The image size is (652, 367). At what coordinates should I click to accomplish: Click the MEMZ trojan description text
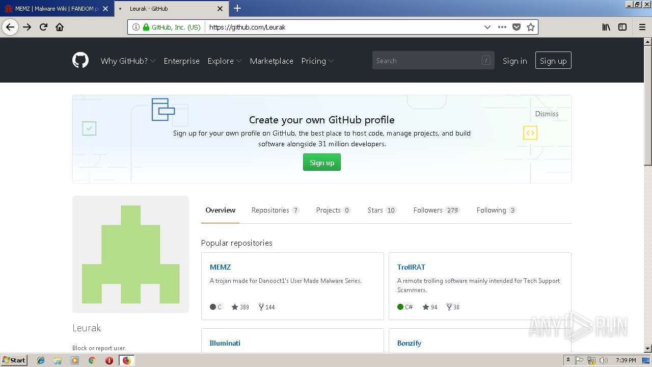click(286, 281)
